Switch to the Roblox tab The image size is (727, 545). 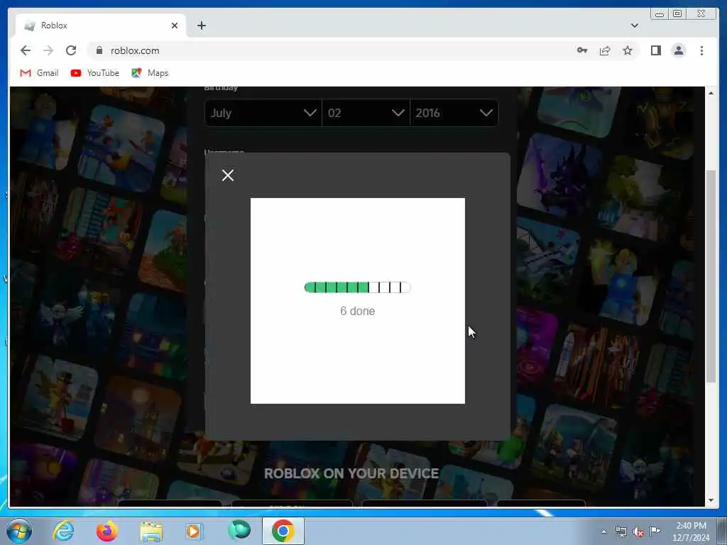tap(101, 26)
